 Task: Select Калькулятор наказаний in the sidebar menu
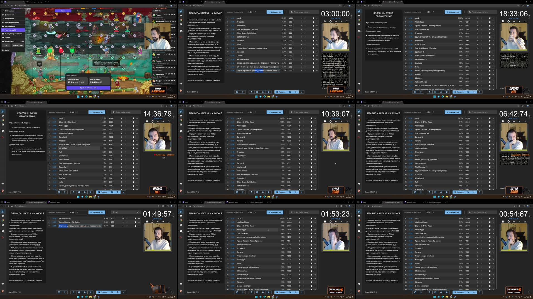click(13, 34)
